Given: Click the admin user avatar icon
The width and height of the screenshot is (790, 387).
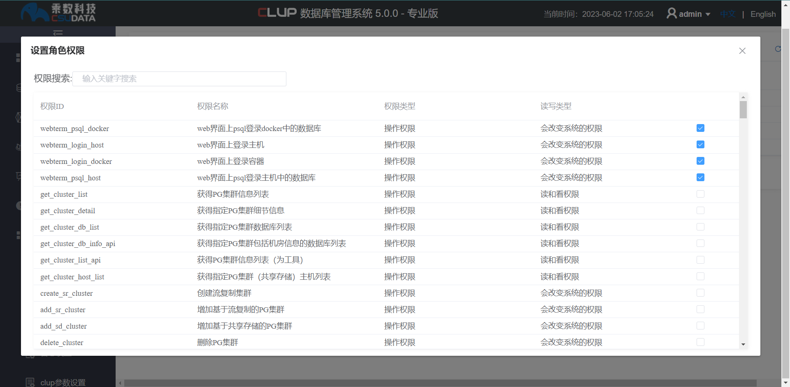Looking at the screenshot, I should [x=671, y=13].
